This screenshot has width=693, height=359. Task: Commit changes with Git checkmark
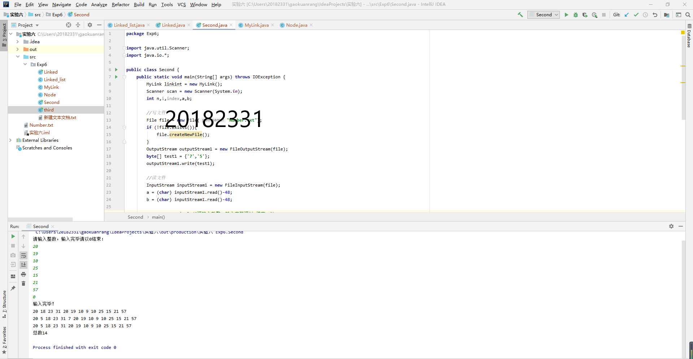coord(636,15)
